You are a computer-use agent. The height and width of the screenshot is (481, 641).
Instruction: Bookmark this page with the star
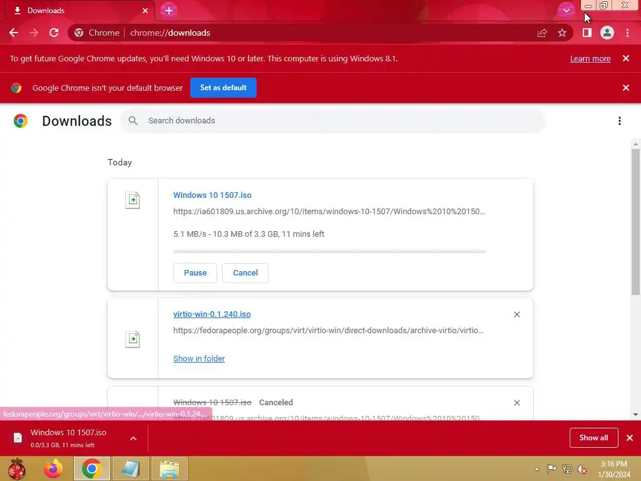[x=562, y=33]
